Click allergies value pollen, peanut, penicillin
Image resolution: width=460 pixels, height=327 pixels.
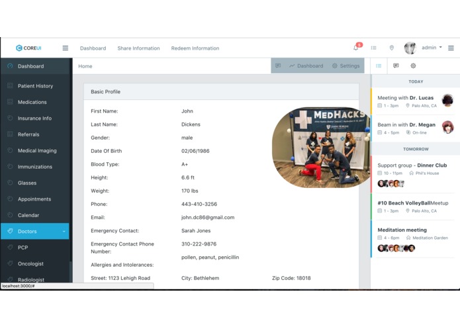[x=210, y=257]
